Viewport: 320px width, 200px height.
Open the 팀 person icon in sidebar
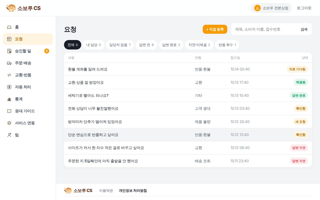(9, 135)
